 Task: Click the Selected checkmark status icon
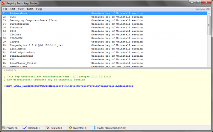[x=25, y=128]
